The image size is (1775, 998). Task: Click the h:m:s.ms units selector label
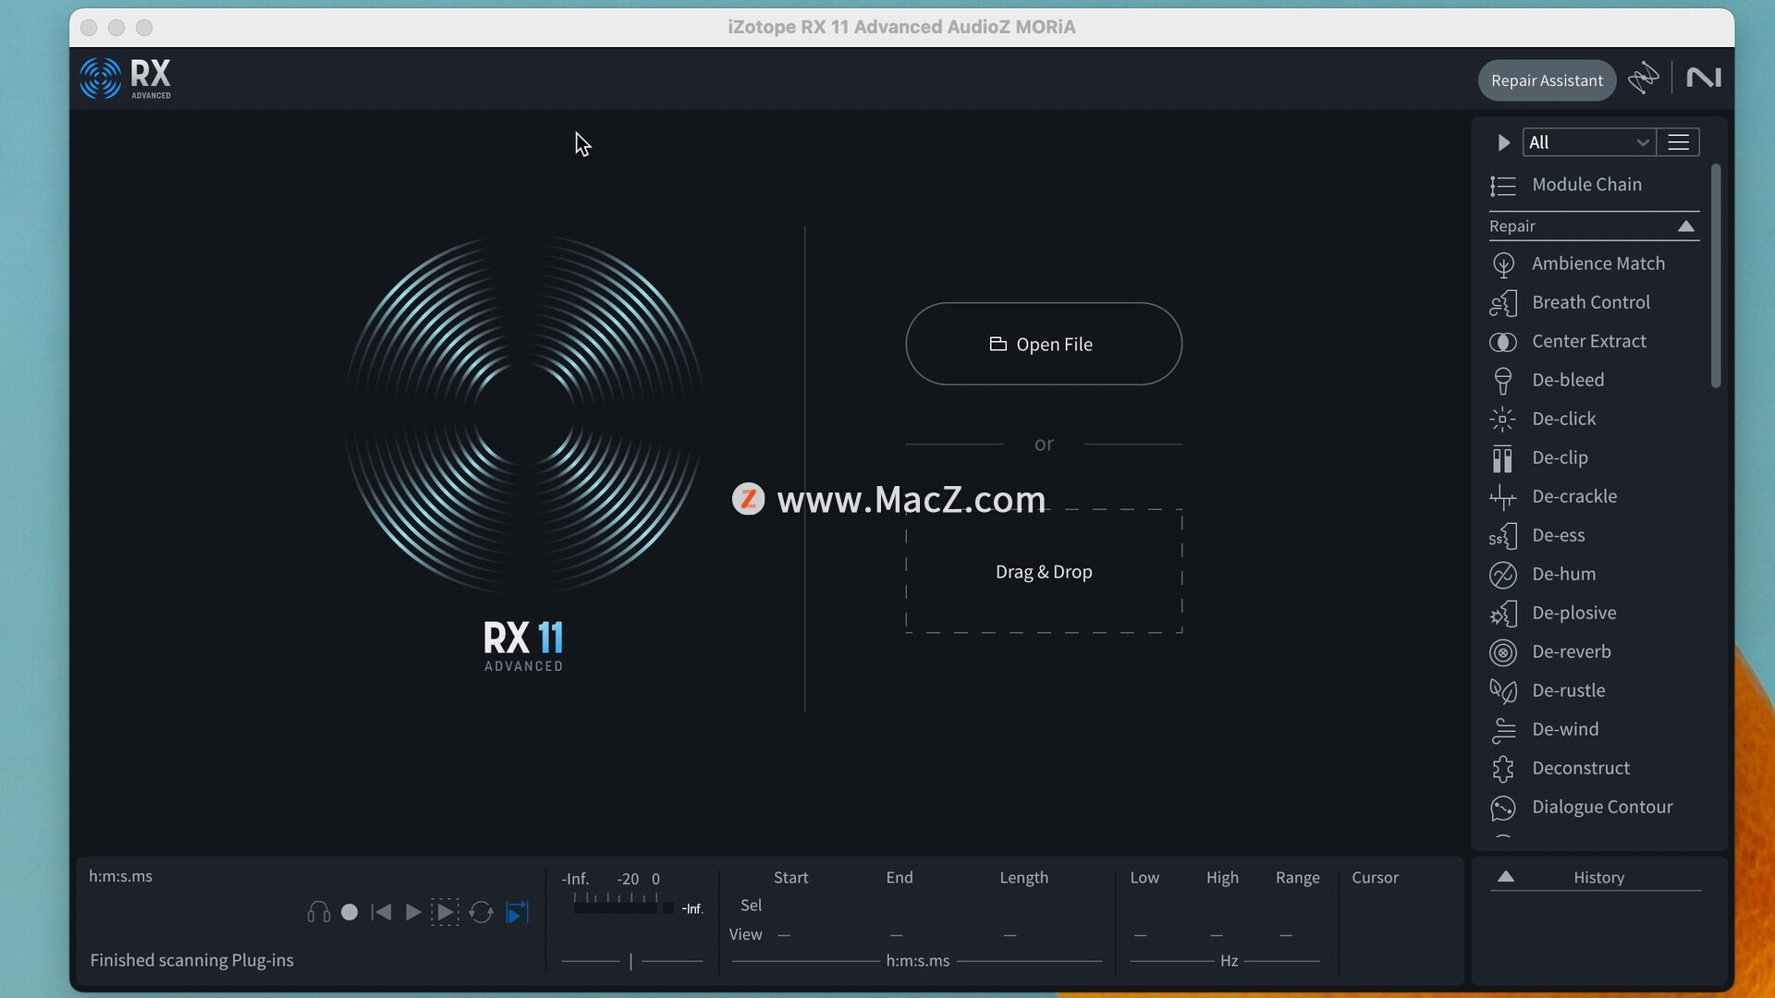coord(917,961)
